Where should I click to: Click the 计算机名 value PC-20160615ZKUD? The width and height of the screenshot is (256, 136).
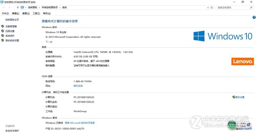click(x=84, y=97)
